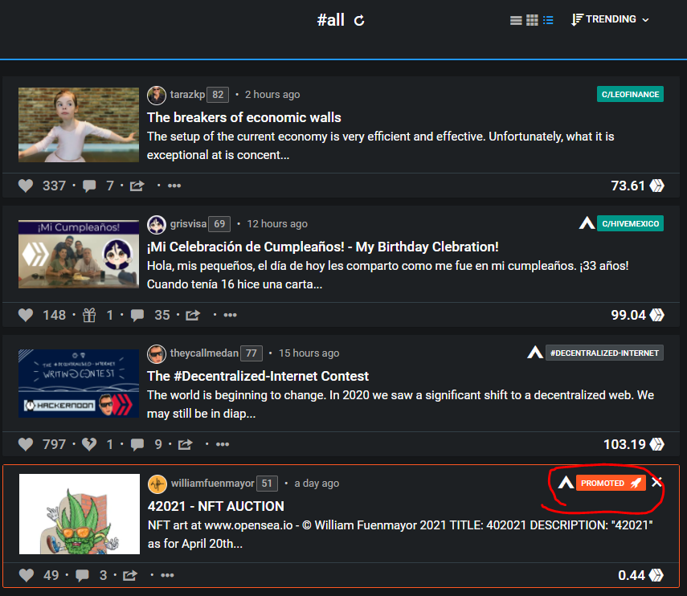Click the Hive icon next to 99.04
This screenshot has height=596, width=687.
point(656,315)
